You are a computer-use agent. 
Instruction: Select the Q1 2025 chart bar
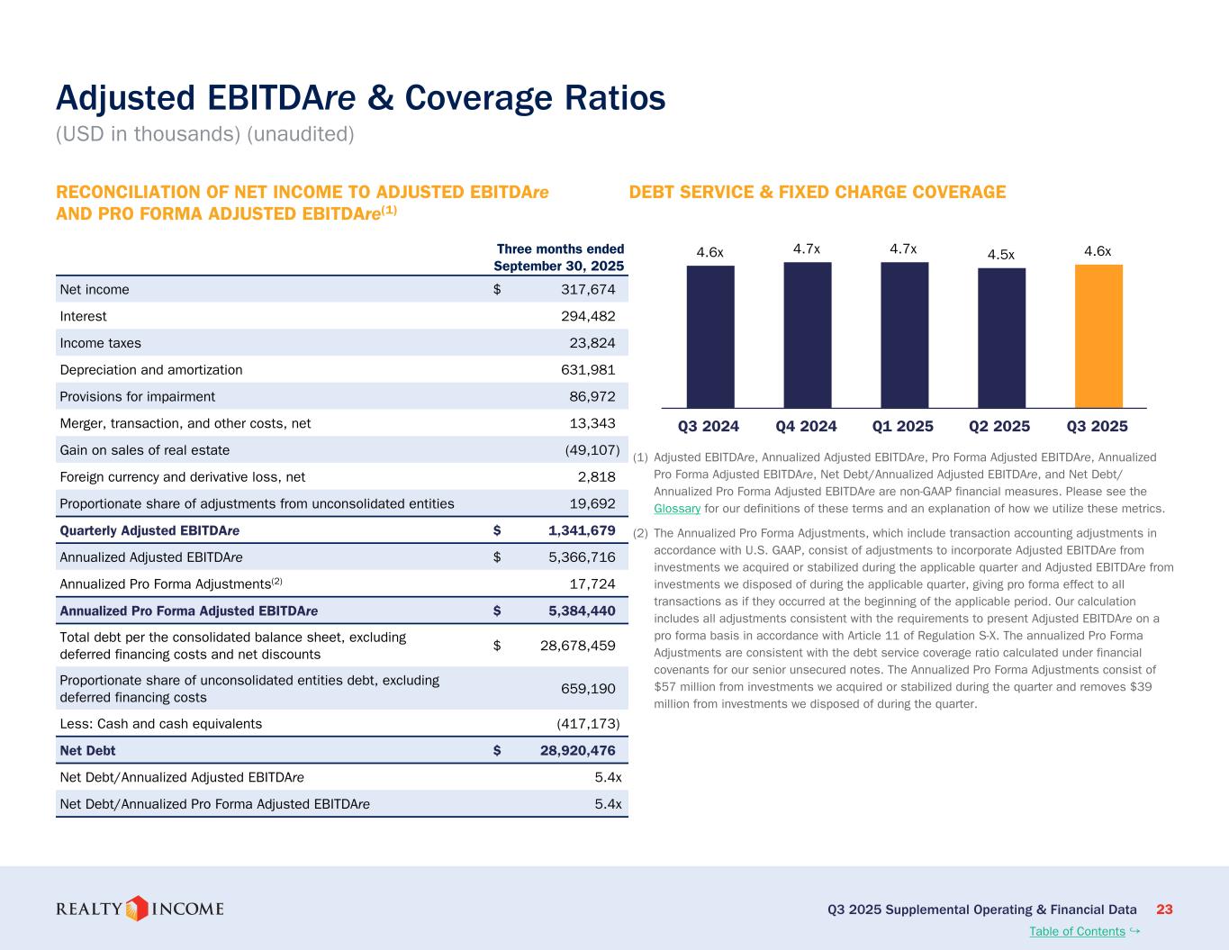(x=904, y=335)
